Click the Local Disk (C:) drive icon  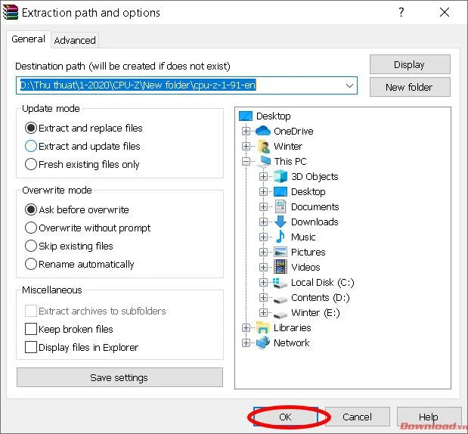280,283
